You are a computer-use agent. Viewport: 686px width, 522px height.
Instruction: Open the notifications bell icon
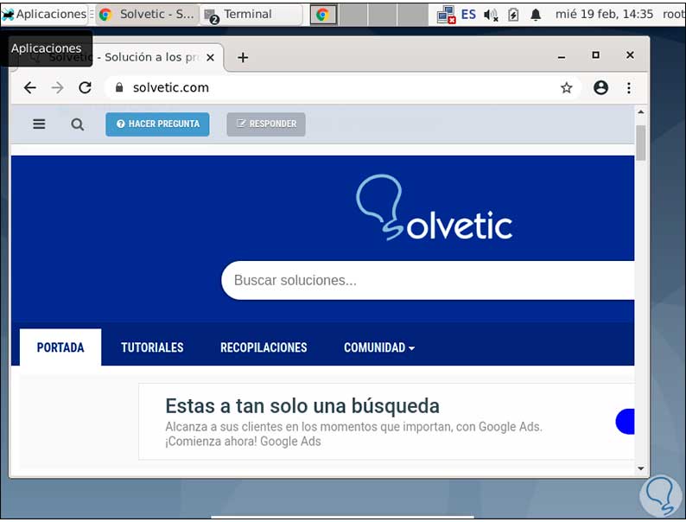coord(536,15)
